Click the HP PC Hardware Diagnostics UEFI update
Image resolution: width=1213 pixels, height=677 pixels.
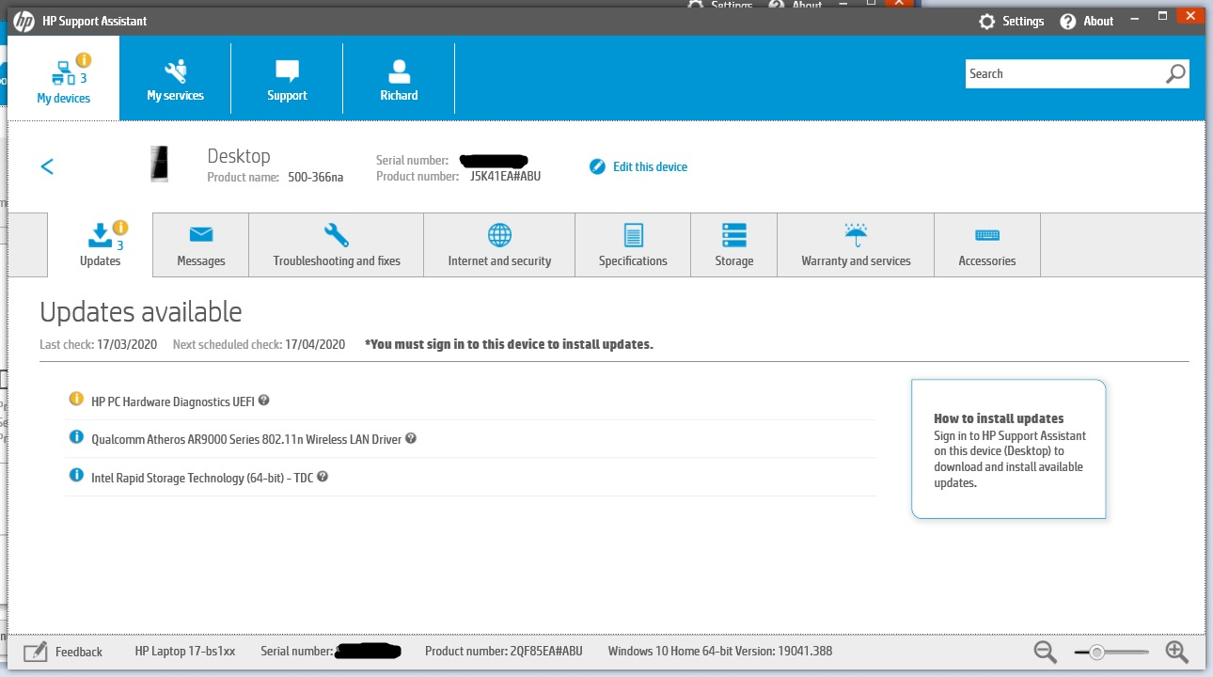coord(173,401)
